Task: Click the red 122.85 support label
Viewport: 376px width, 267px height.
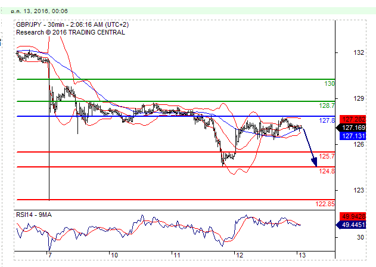Action: coord(325,204)
